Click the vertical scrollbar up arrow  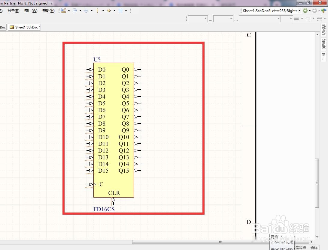click(317, 34)
